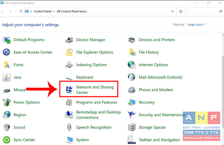
Task: Open the Phone and Modem icon
Action: tap(132, 90)
